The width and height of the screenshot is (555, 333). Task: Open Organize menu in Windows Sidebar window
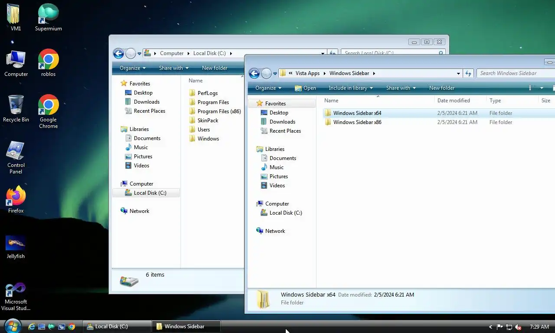point(268,88)
